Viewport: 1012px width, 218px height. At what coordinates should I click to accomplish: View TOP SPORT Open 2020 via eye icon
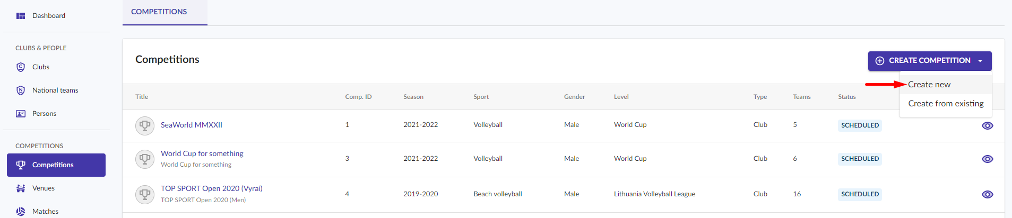point(988,195)
